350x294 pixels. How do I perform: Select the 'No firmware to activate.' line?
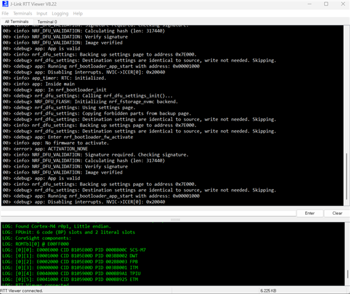click(56, 143)
